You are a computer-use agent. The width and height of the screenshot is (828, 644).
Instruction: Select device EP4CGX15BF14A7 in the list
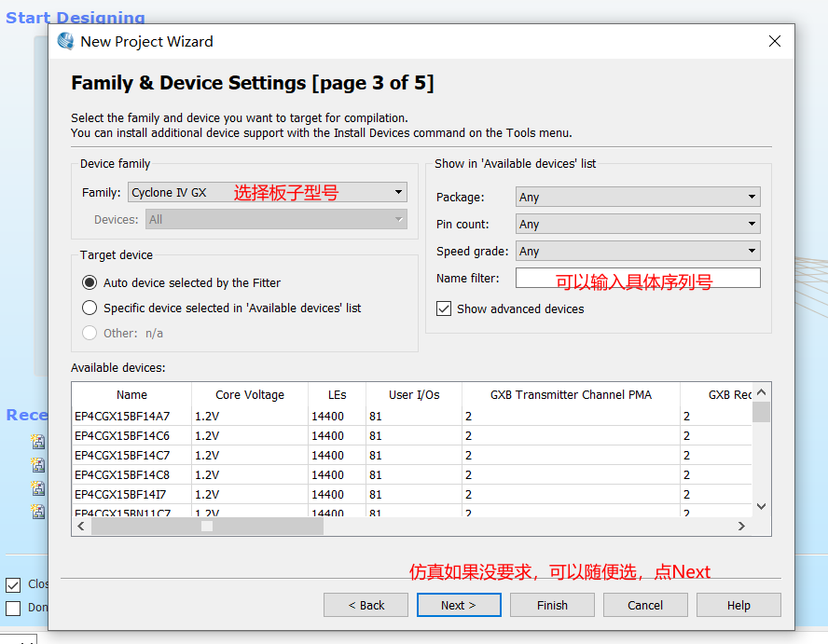(412, 416)
